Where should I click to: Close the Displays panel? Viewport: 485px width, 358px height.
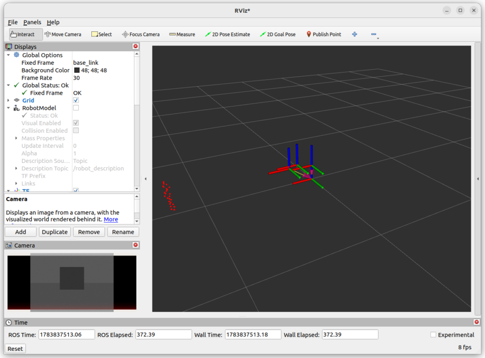(135, 46)
